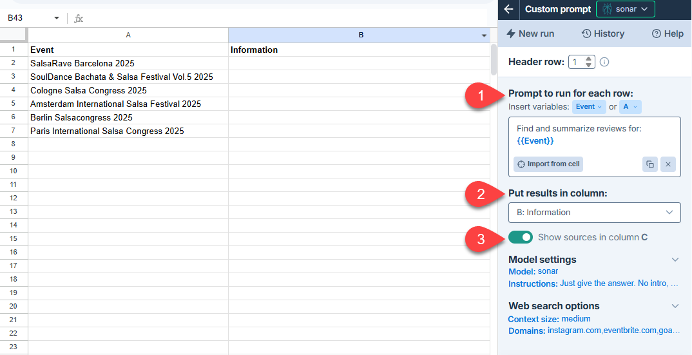This screenshot has height=355, width=692.
Task: Open the results column dropdown B: Information
Action: pyautogui.click(x=594, y=213)
